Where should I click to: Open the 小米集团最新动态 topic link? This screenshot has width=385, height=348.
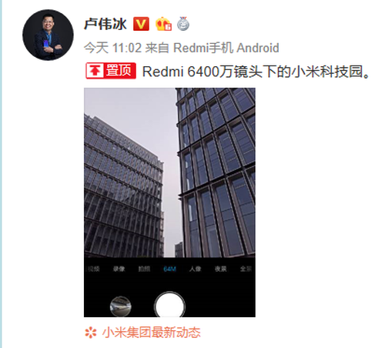(151, 333)
